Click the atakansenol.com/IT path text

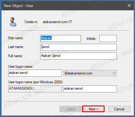[57, 22]
